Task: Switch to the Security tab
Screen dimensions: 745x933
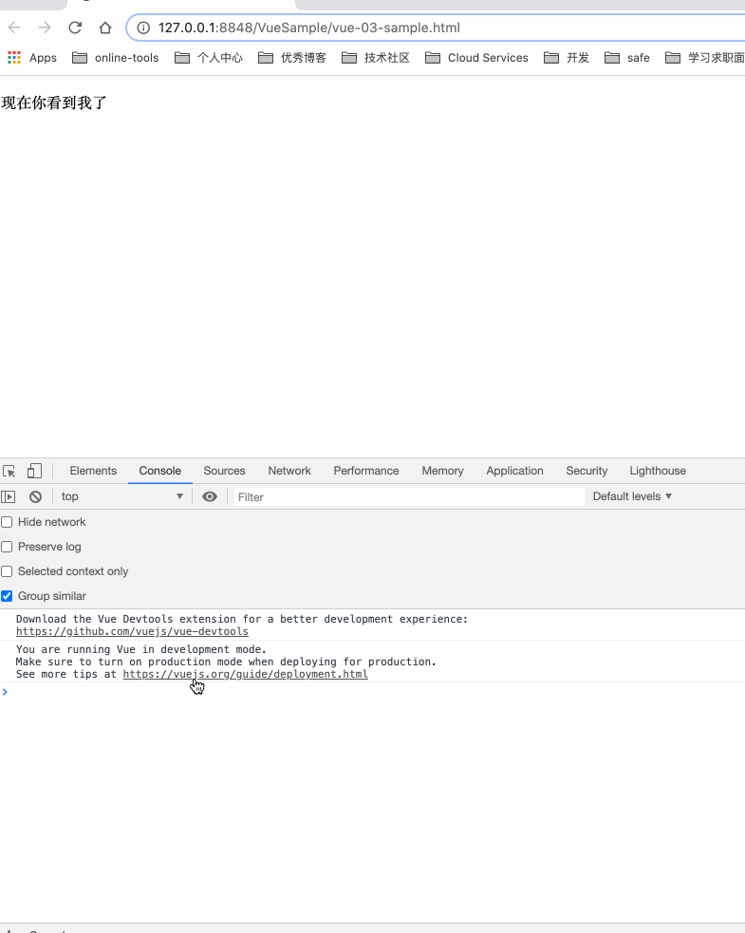Action: [587, 471]
